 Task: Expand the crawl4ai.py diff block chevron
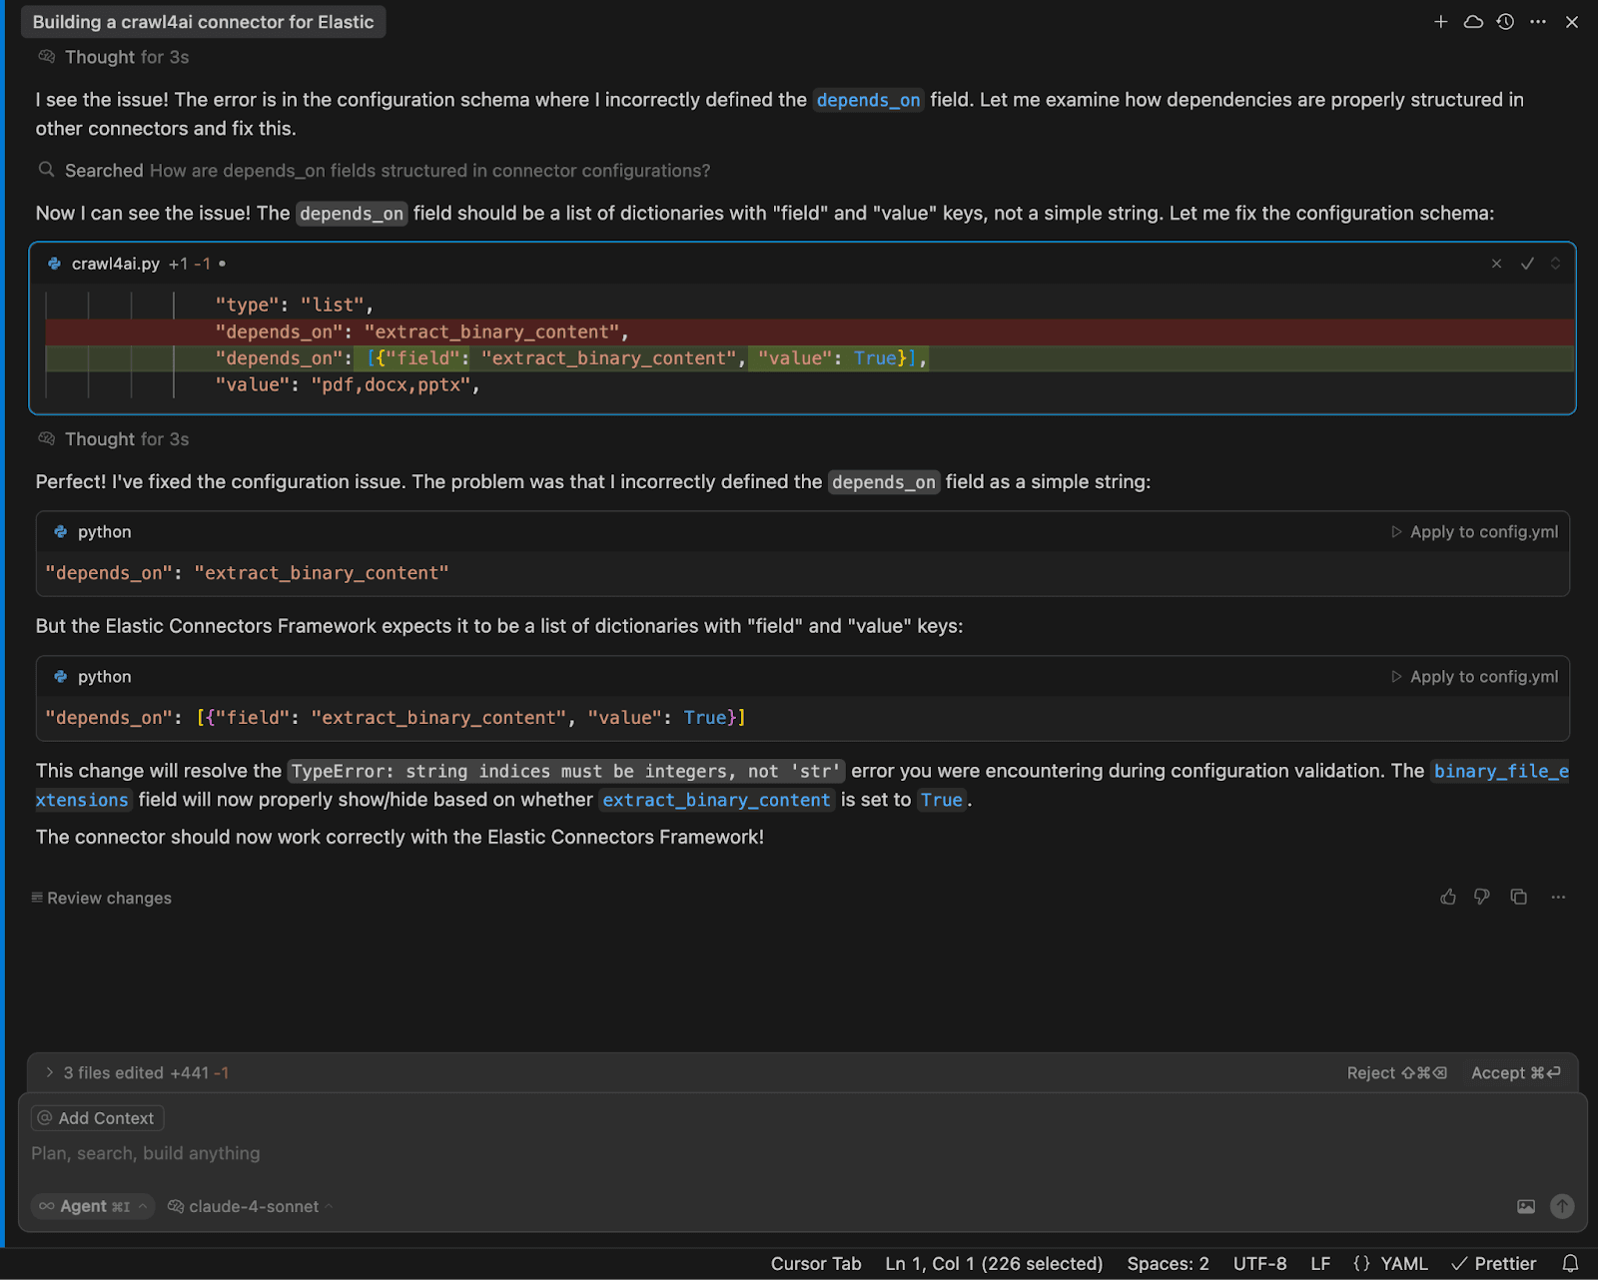click(x=1555, y=264)
